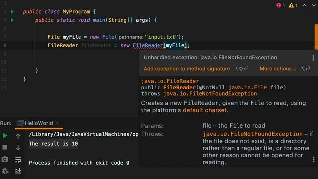Screen dimensions: 318x179
Task: Click line number 8 in the gutter
Action: pyautogui.click(x=5, y=45)
